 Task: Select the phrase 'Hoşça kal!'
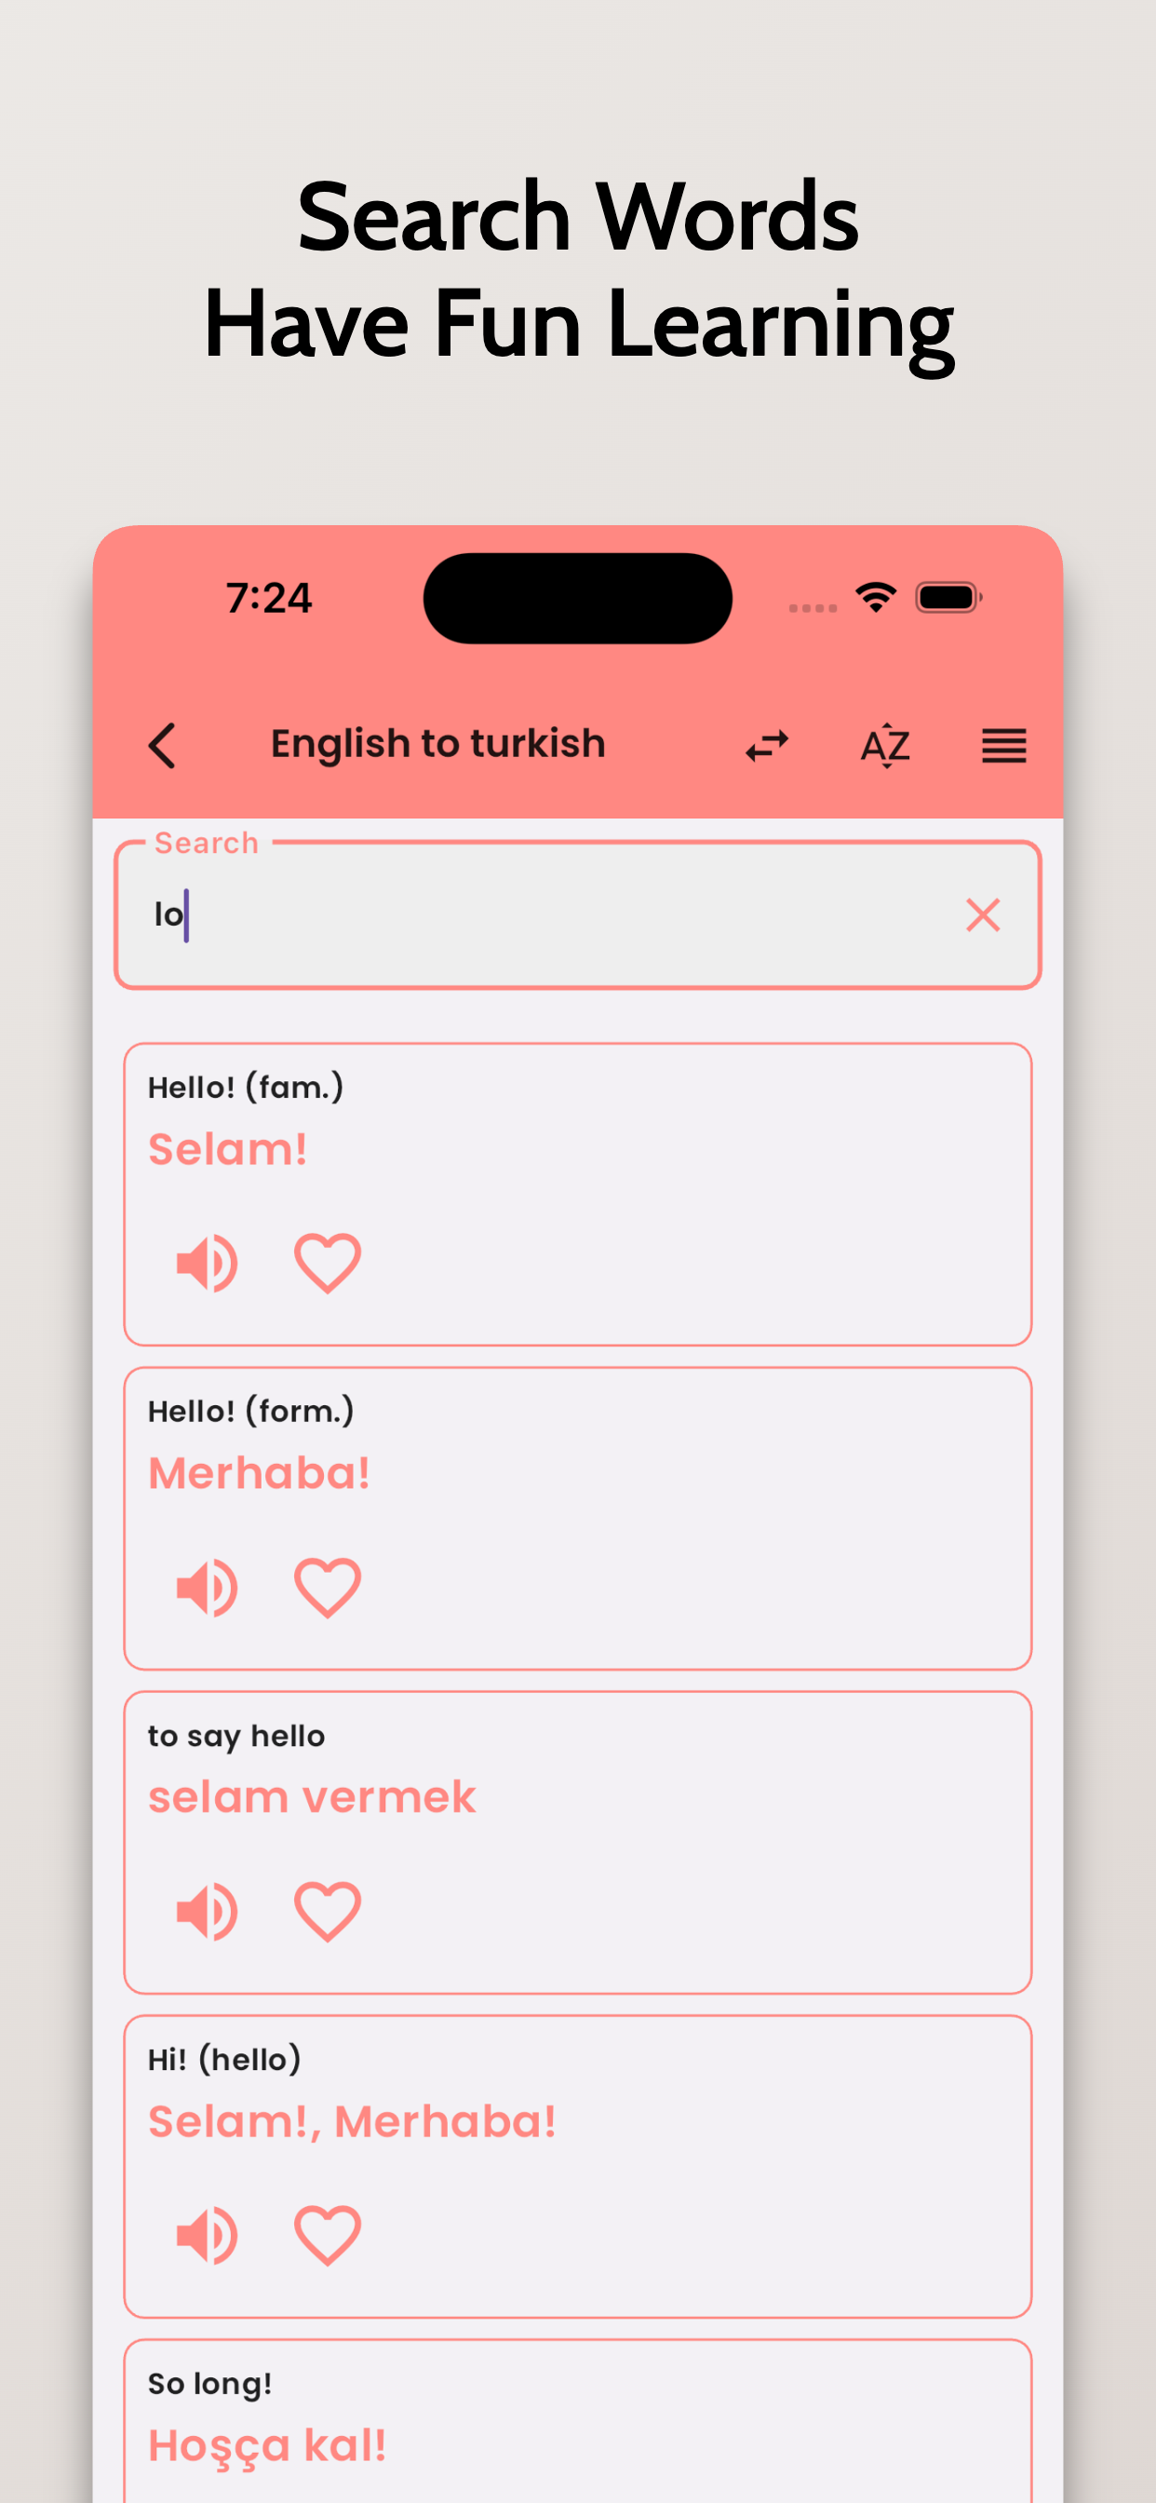pyautogui.click(x=267, y=2446)
